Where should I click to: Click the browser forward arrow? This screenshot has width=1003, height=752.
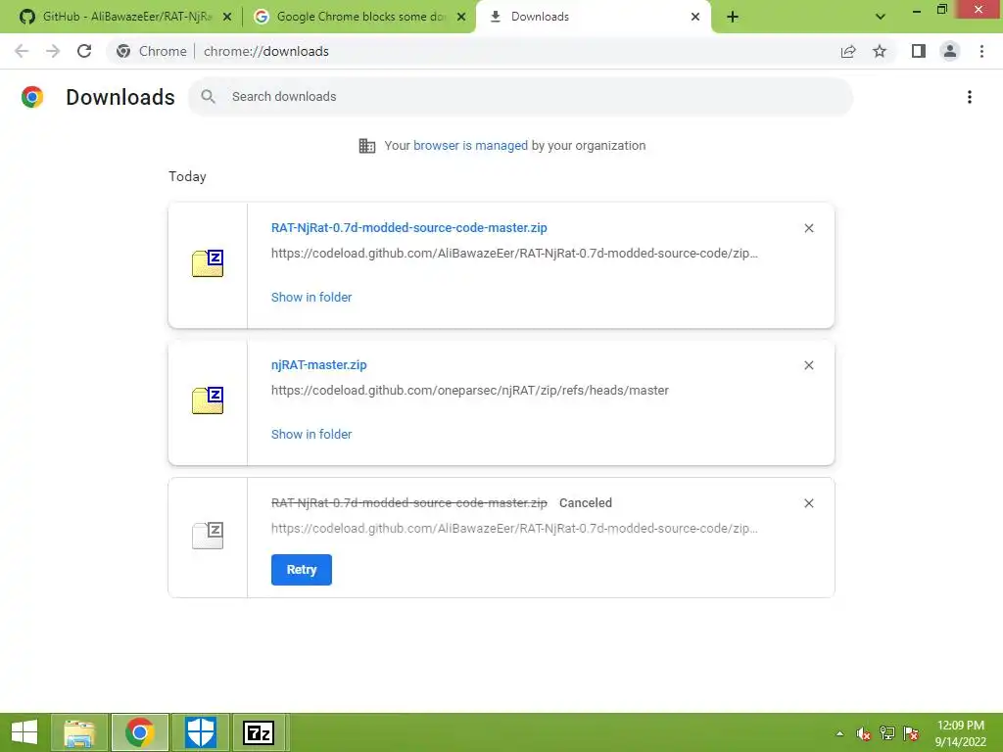[x=53, y=51]
